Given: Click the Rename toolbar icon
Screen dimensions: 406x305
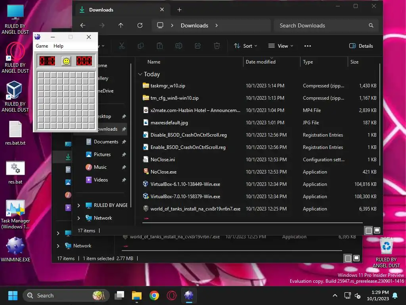Looking at the screenshot, I should 179,46.
